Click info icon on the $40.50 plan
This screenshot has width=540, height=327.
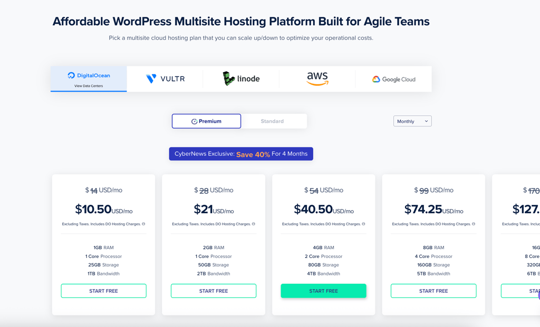point(363,224)
